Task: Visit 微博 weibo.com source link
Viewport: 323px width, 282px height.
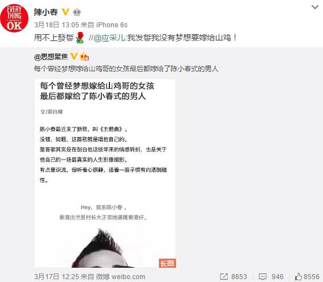Action: click(121, 276)
